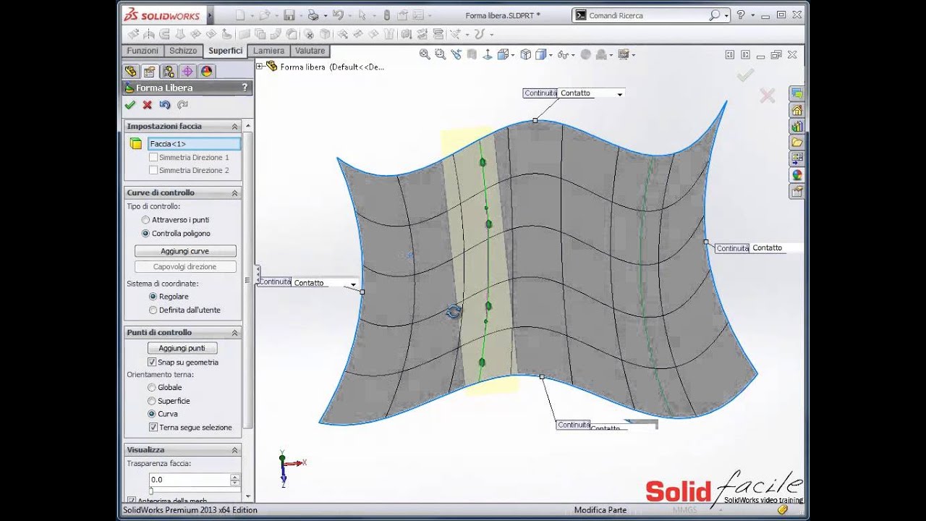The width and height of the screenshot is (926, 521).
Task: Click the New document icon
Action: 240,14
